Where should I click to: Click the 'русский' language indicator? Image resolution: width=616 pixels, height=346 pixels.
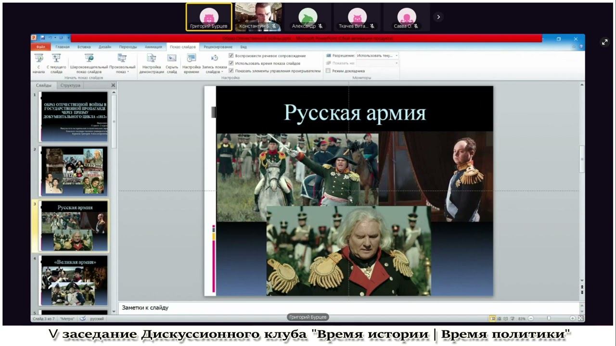pos(97,319)
